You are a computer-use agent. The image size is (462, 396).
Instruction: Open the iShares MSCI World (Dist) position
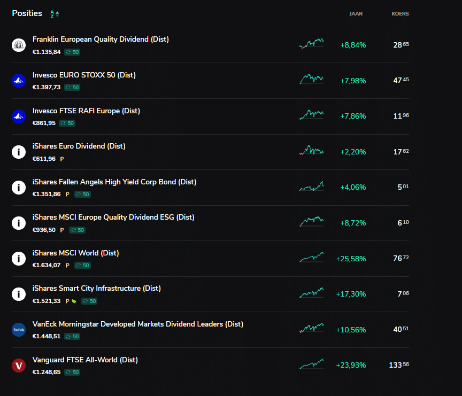pos(210,259)
